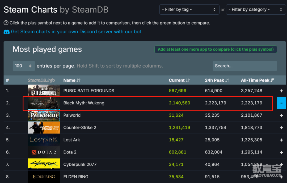Open the Filter by category dropdown
The width and height of the screenshot is (287, 183).
point(256,10)
